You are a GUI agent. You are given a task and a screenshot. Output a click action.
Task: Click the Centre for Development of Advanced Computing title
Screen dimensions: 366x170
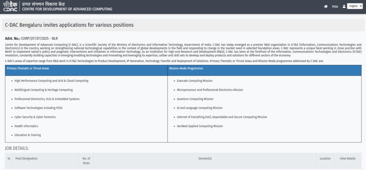tap(67, 9)
